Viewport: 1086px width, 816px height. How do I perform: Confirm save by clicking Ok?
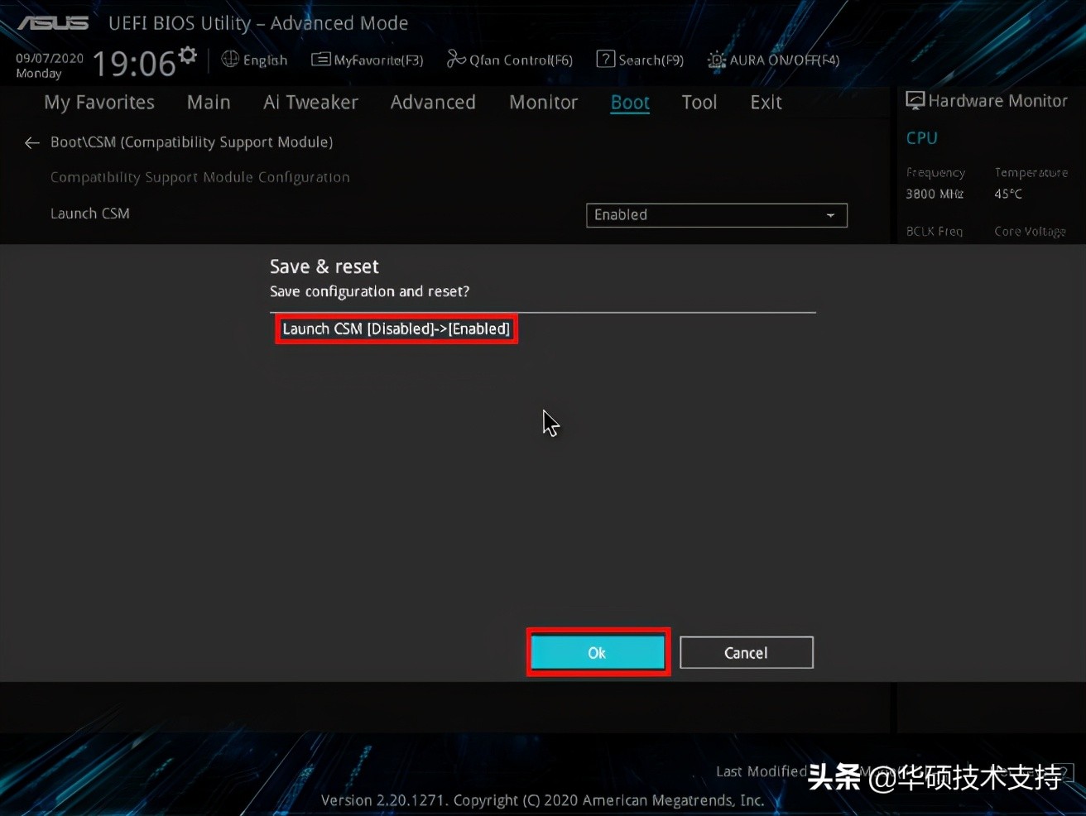pyautogui.click(x=597, y=652)
